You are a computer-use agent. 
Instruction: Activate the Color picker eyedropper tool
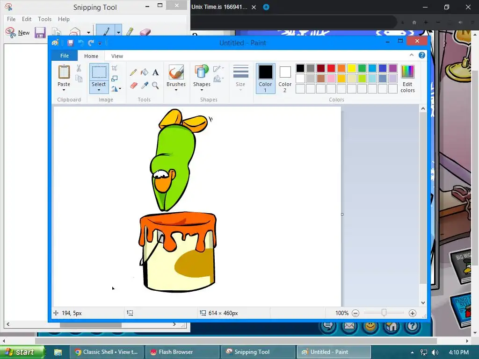144,85
